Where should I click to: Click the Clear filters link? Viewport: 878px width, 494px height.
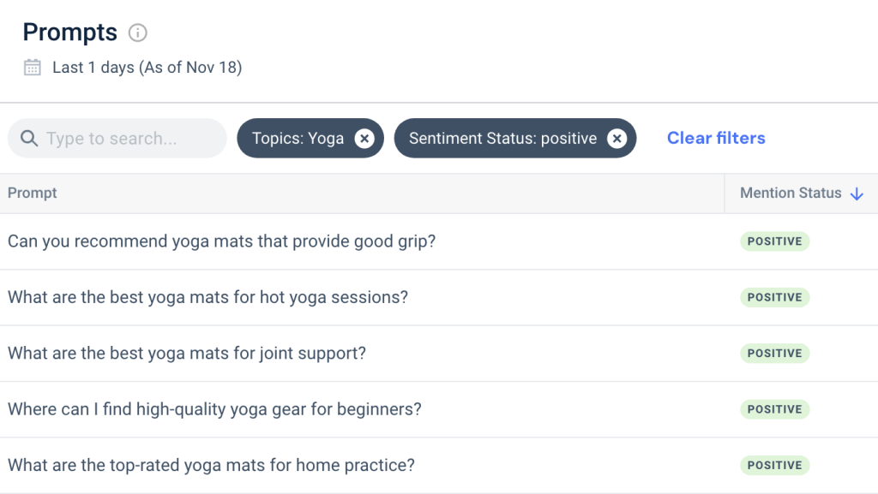[716, 138]
